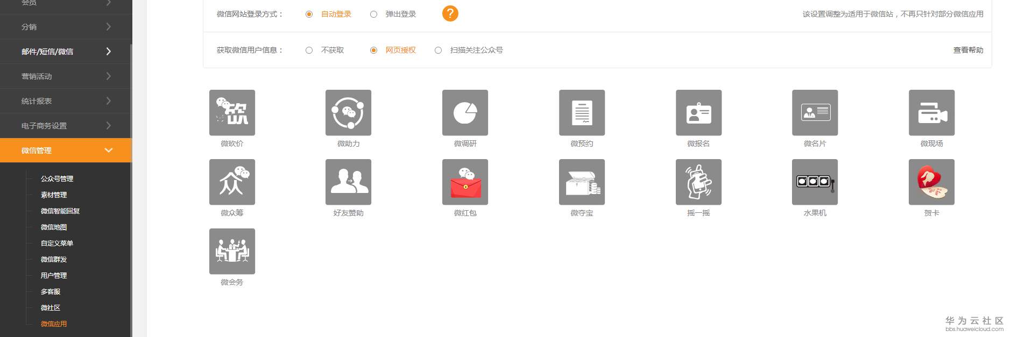Image resolution: width=1011 pixels, height=337 pixels.
Task: Open the 贺卡 heart card icon
Action: (x=931, y=182)
